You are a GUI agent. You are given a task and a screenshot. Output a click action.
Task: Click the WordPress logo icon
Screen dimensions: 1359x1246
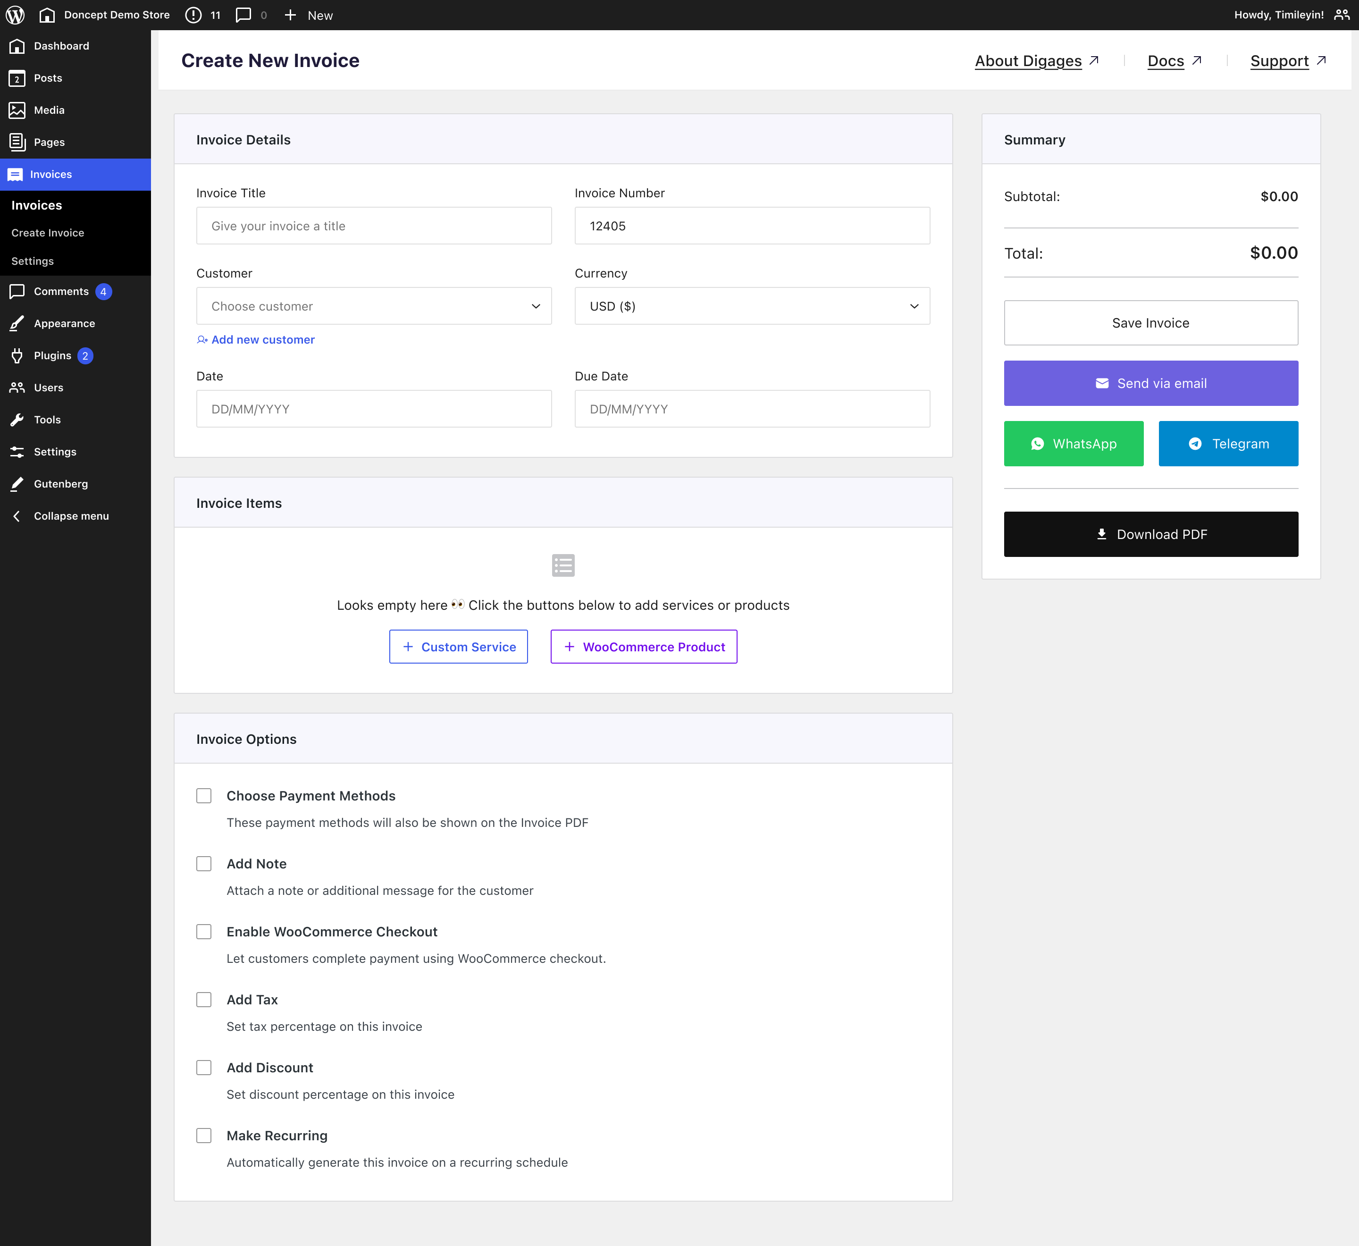15,15
